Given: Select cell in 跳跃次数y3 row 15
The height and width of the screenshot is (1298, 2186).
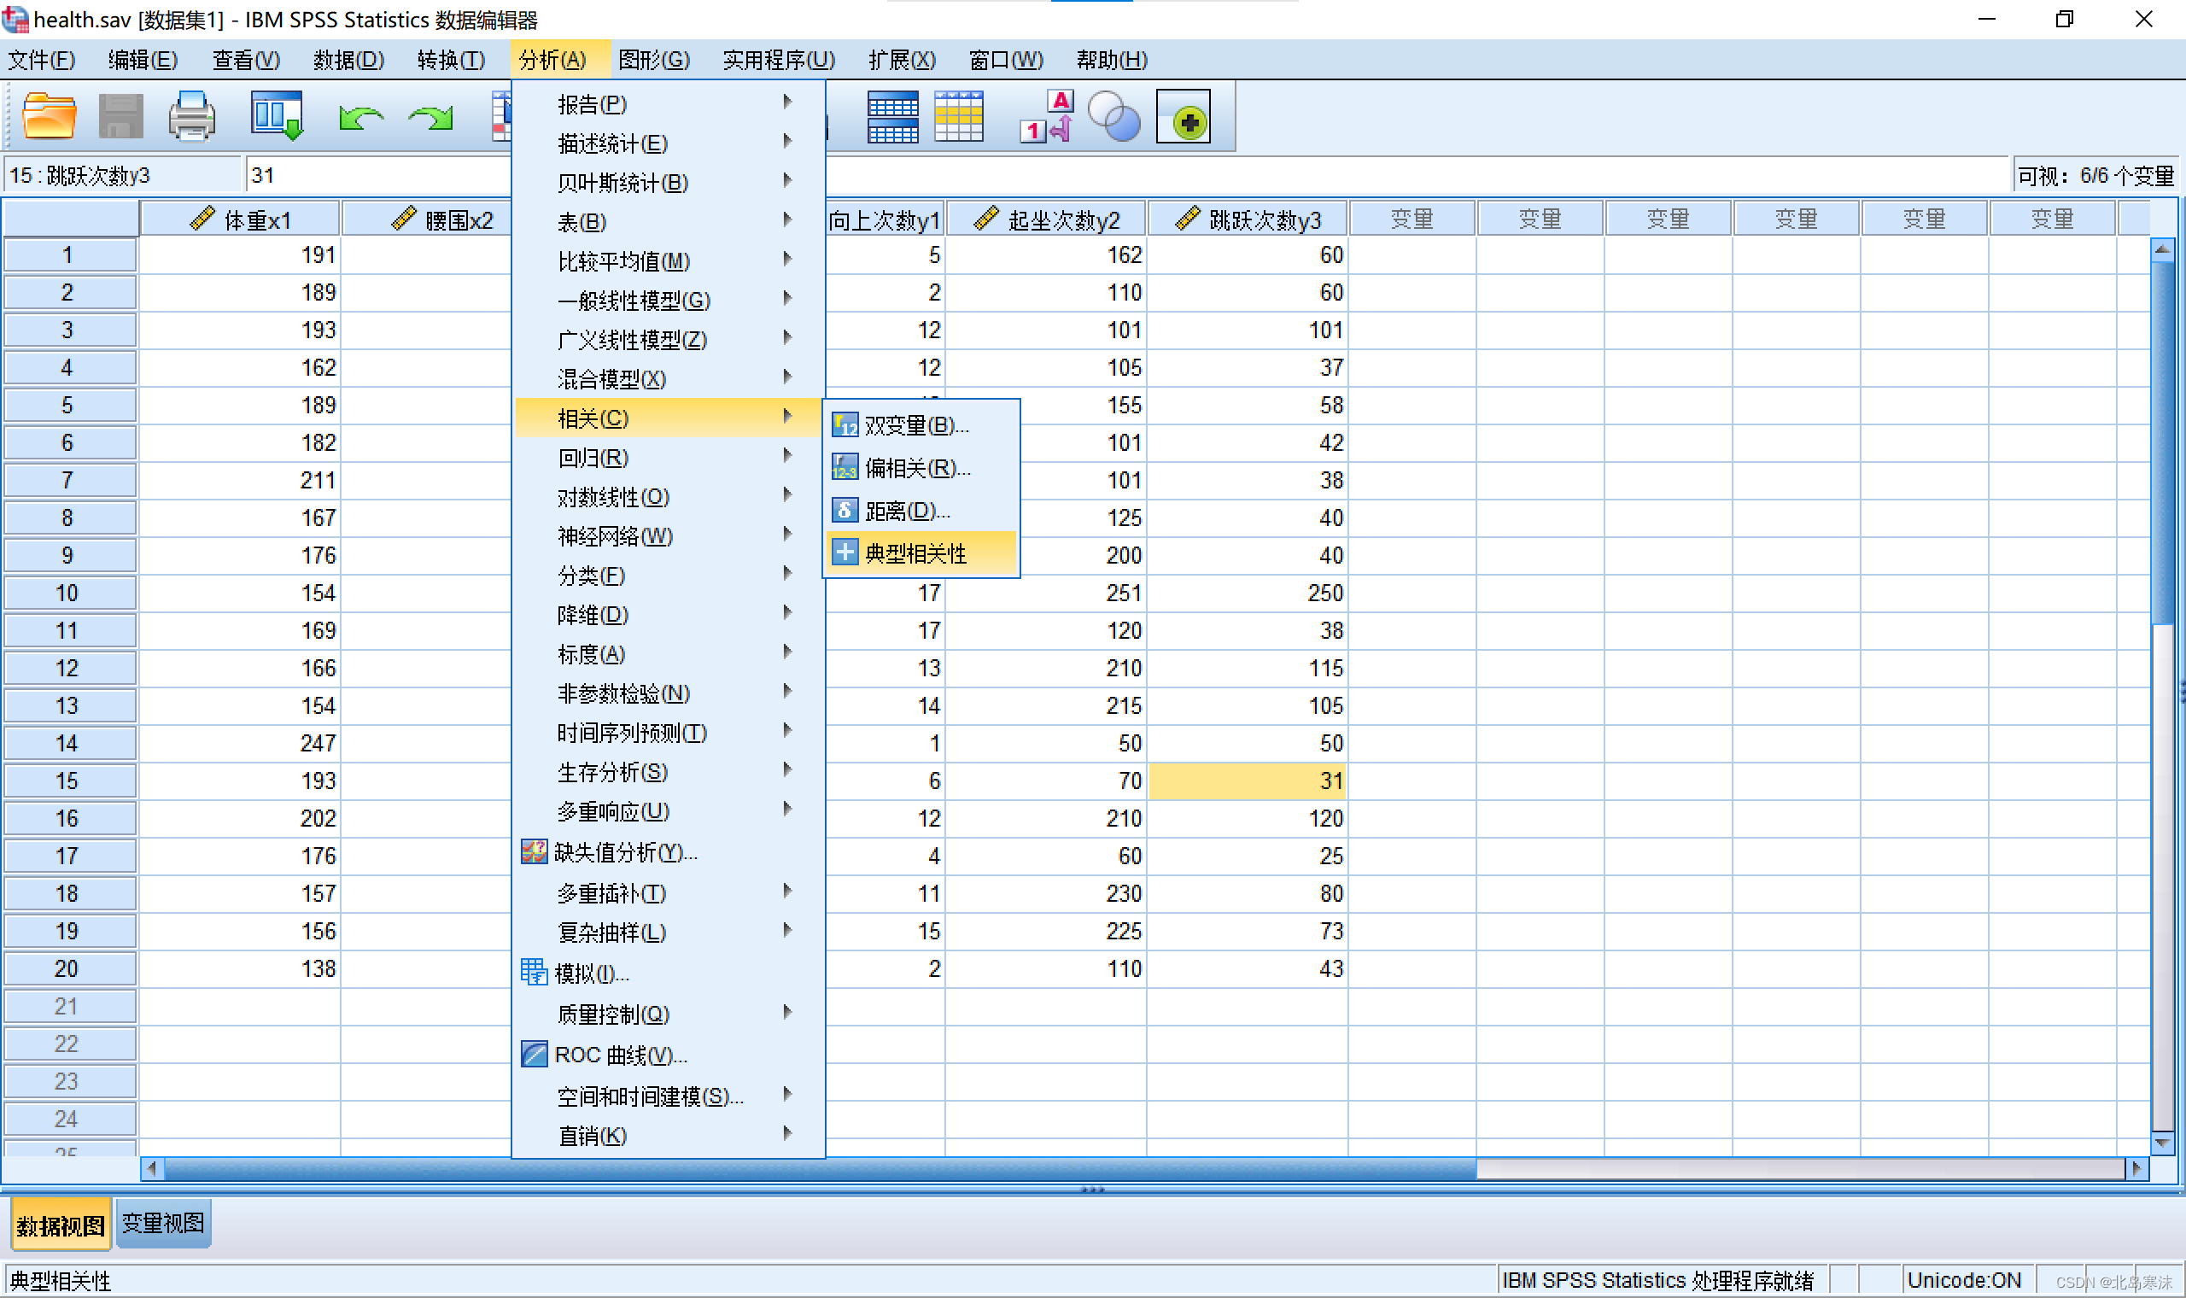Looking at the screenshot, I should [x=1247, y=779].
